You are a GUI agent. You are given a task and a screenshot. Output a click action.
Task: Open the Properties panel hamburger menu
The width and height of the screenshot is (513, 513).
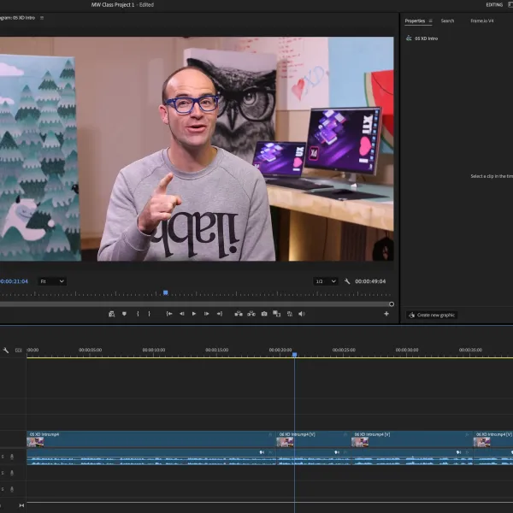pos(431,21)
